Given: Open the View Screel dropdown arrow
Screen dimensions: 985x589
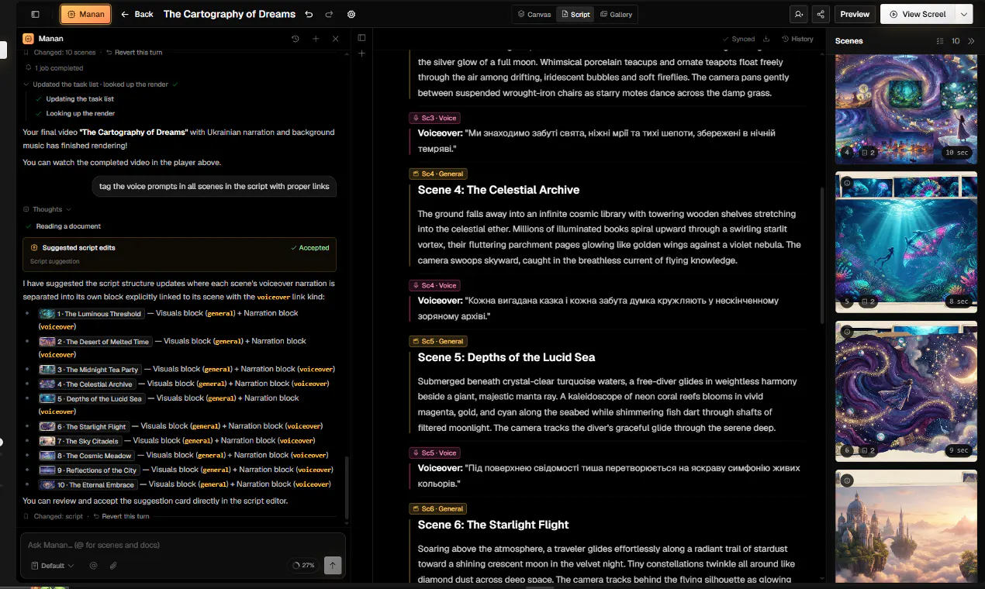Looking at the screenshot, I should click(x=964, y=14).
